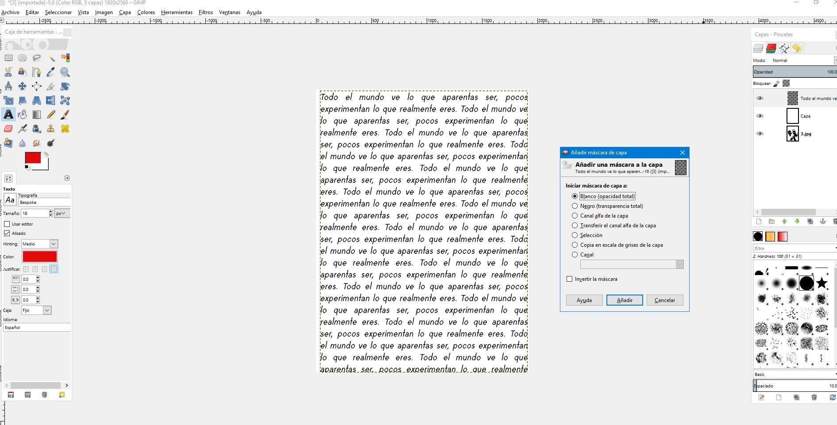837x425 pixels.
Task: Click the Tamaño font size field
Action: click(x=34, y=214)
